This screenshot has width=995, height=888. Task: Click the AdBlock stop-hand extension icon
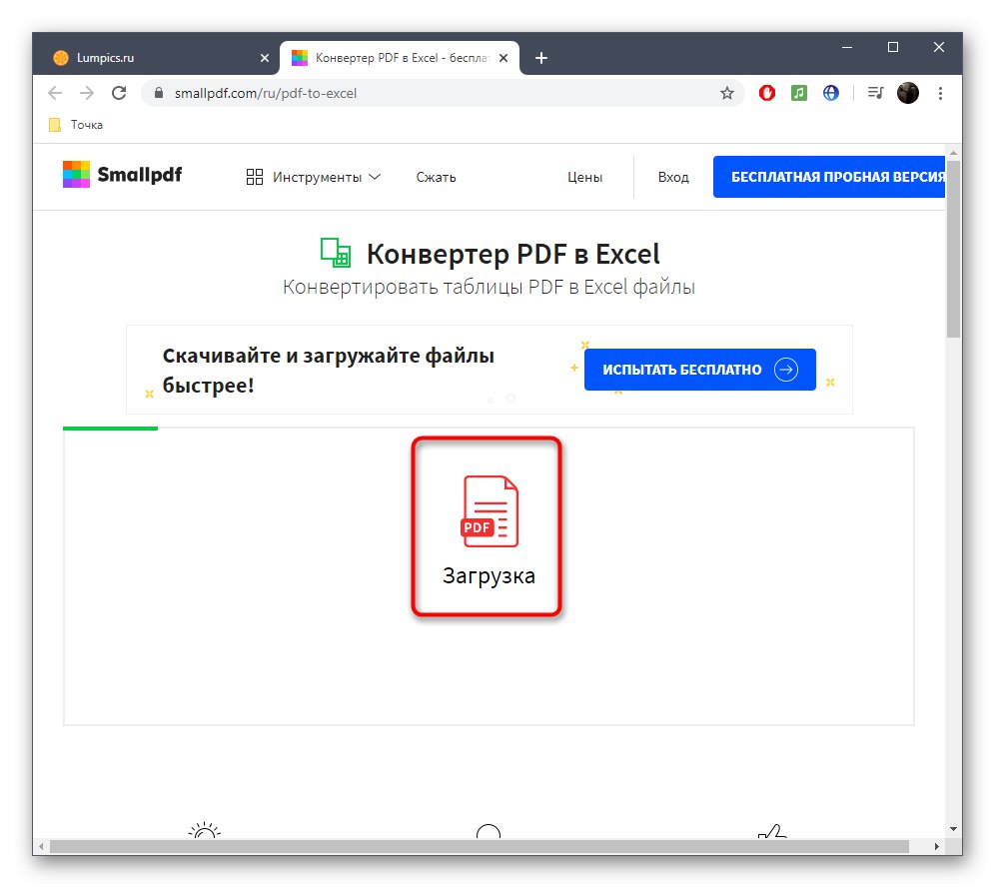(766, 92)
